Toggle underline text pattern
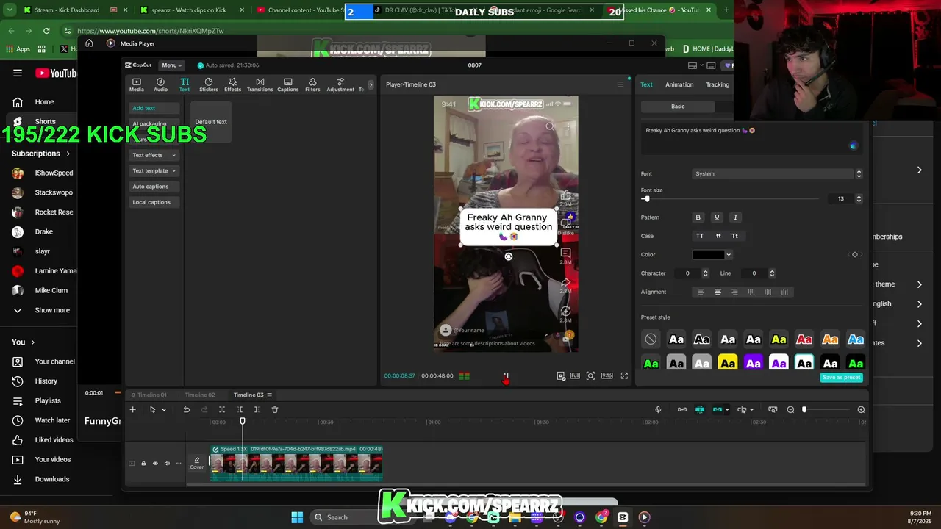Screen dimensions: 941x529 [x=717, y=217]
